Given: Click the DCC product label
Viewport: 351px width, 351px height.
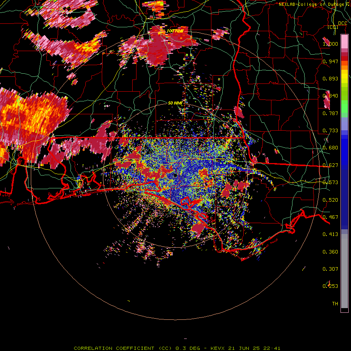Looking at the screenshot, I should click(x=342, y=23).
